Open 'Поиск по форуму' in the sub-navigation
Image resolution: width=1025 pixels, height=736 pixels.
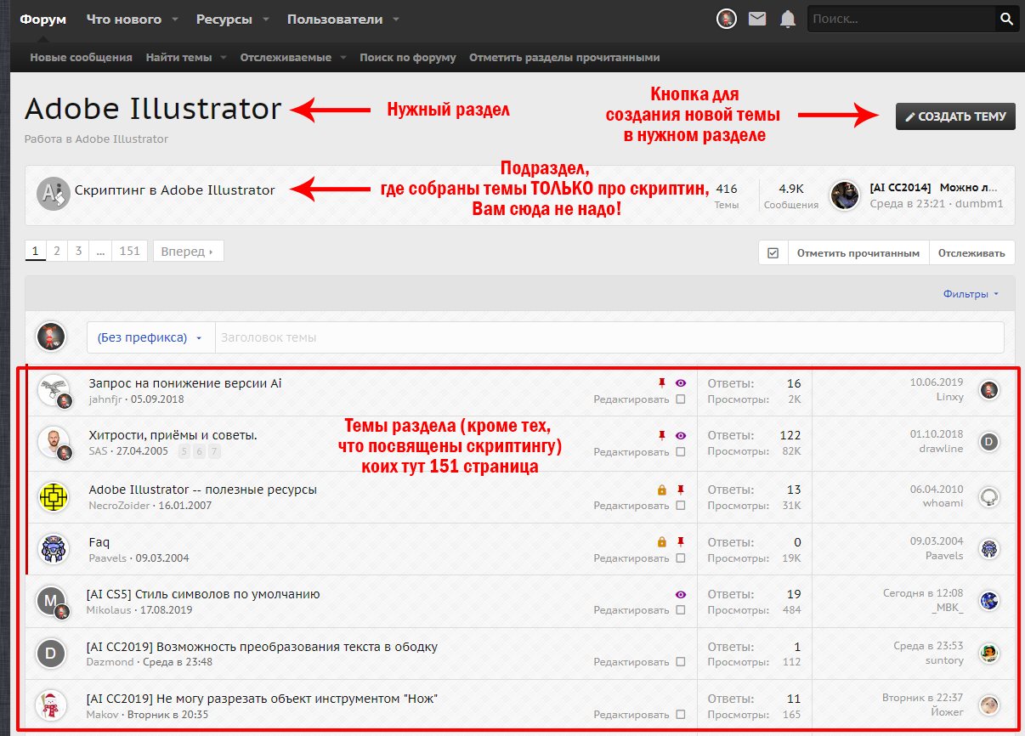[408, 58]
